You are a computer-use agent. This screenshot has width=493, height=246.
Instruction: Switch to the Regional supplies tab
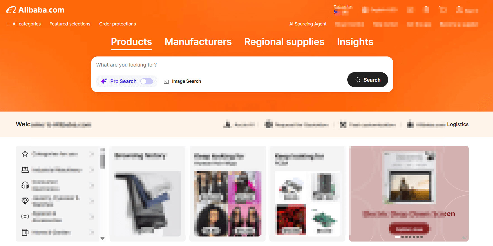tap(284, 42)
